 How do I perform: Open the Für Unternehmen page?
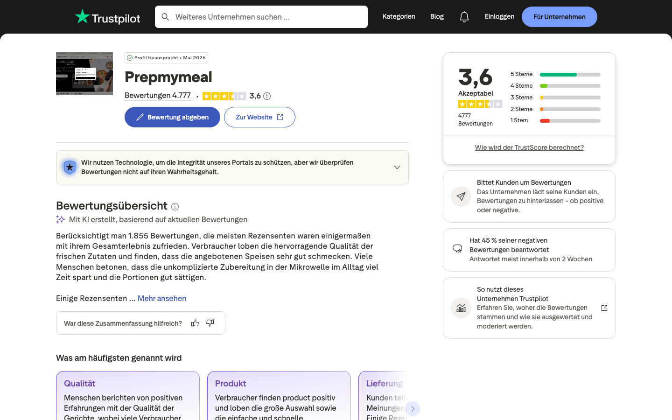tap(560, 17)
